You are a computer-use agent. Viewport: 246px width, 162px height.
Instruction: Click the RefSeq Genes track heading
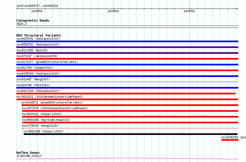pos(28,153)
